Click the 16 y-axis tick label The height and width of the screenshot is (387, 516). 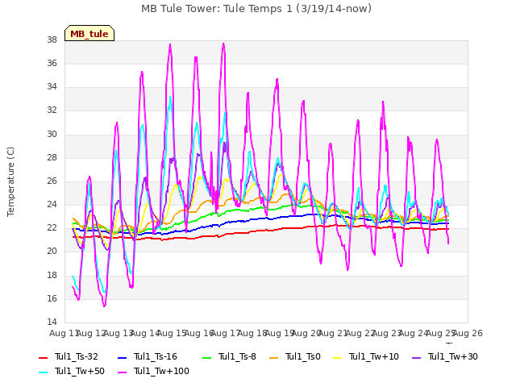(52, 298)
